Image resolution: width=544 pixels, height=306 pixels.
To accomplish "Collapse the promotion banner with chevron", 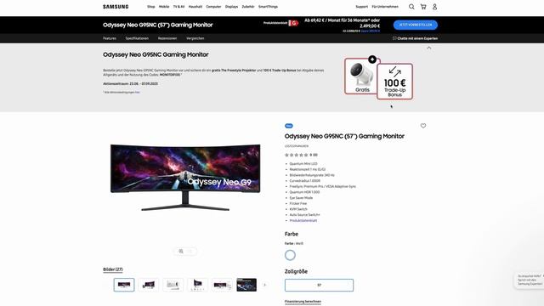I will [428, 48].
